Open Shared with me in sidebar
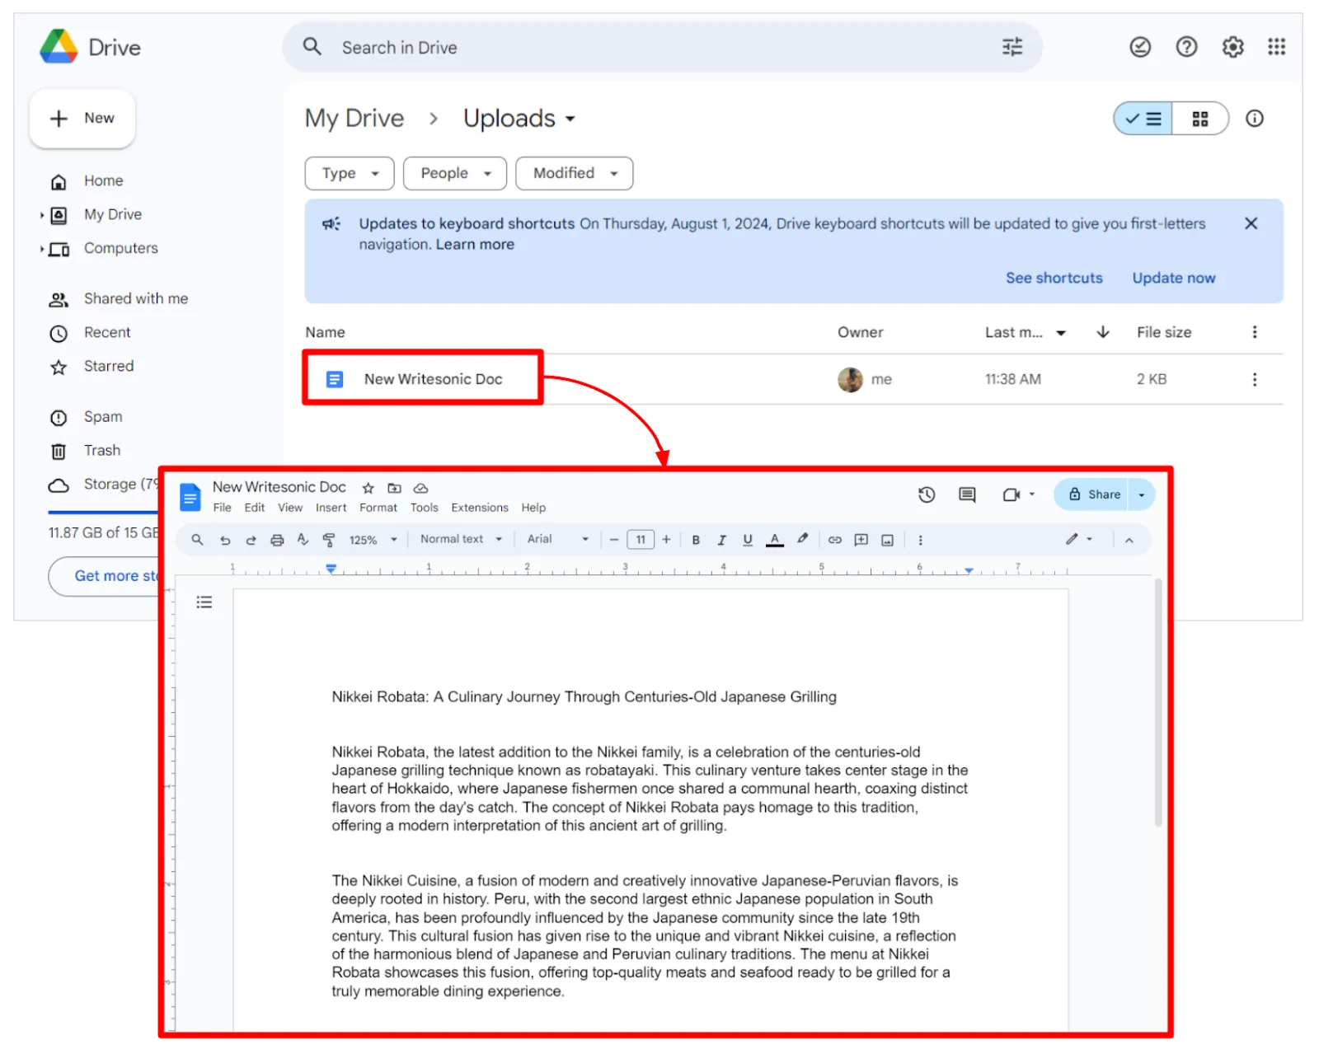 (136, 298)
